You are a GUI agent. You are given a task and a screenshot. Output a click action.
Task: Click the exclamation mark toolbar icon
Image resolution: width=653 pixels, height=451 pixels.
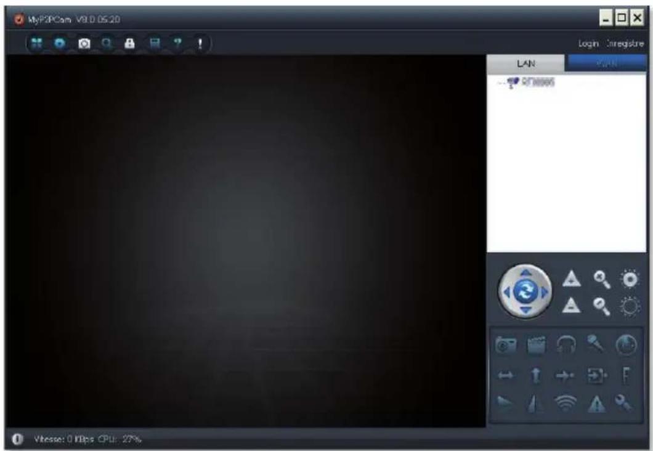200,43
